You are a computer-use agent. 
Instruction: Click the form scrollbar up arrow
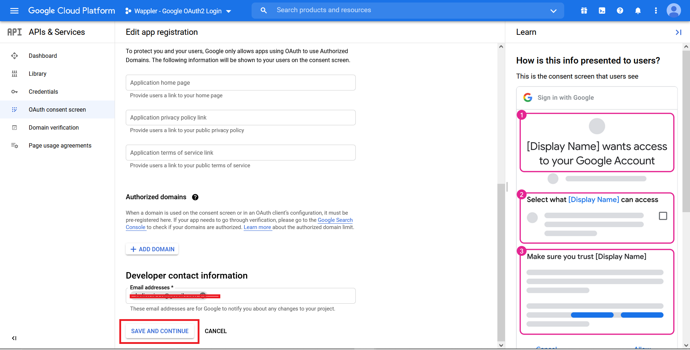pyautogui.click(x=501, y=47)
